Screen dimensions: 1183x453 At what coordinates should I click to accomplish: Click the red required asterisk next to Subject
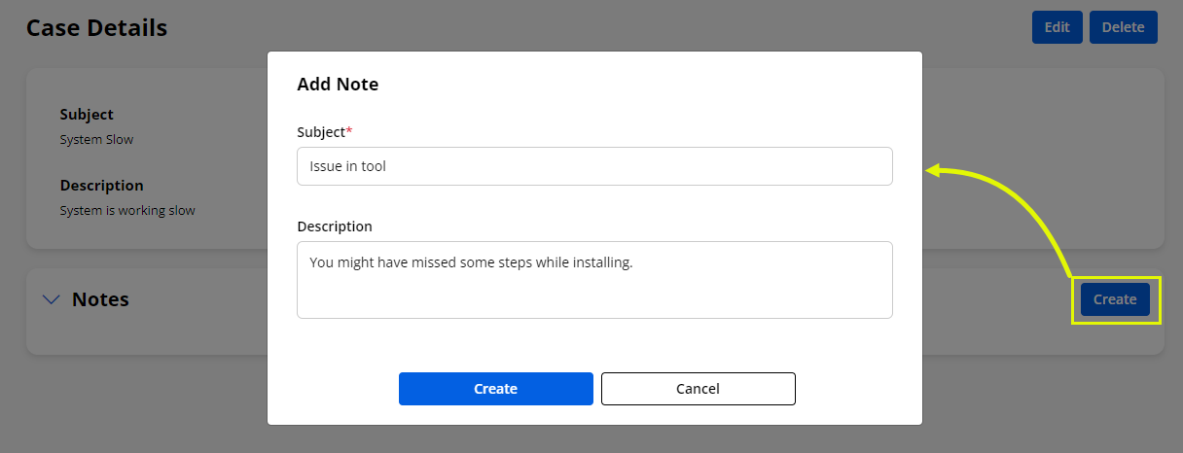349,130
